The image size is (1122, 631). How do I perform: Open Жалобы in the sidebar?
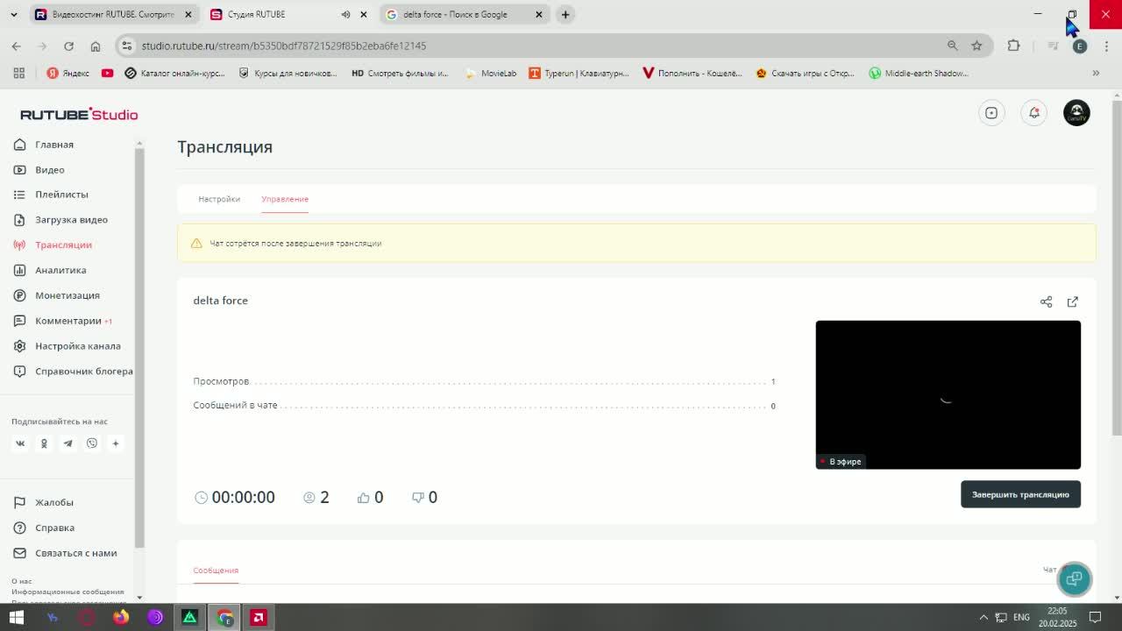[x=53, y=503]
